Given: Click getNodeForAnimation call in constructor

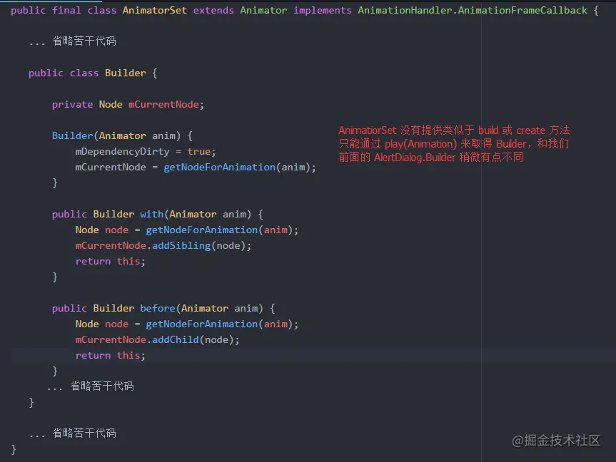Looking at the screenshot, I should pyautogui.click(x=219, y=168).
